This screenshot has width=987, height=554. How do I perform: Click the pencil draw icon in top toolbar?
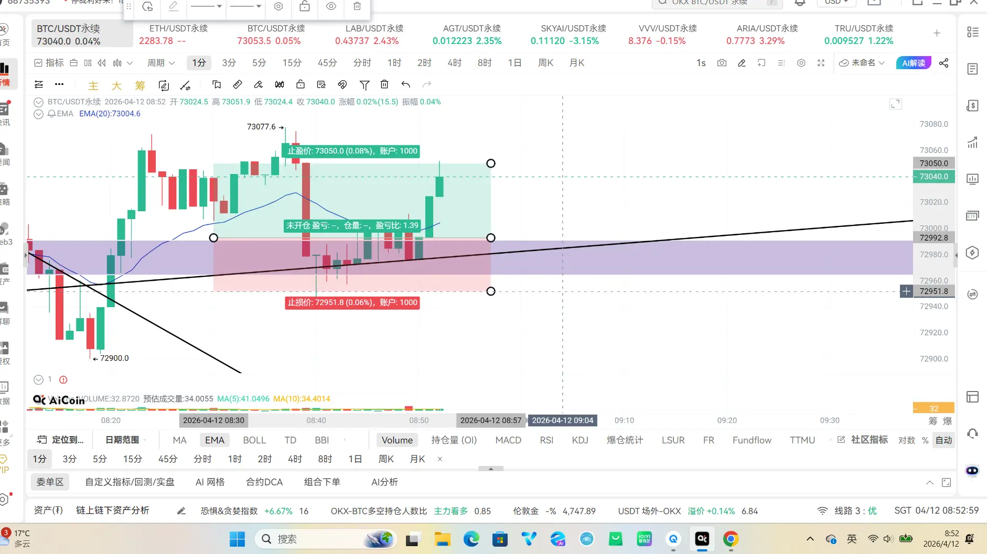pos(742,63)
